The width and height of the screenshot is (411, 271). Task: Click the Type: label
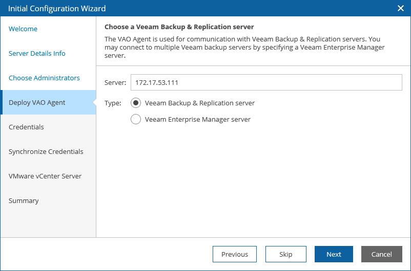pos(113,103)
